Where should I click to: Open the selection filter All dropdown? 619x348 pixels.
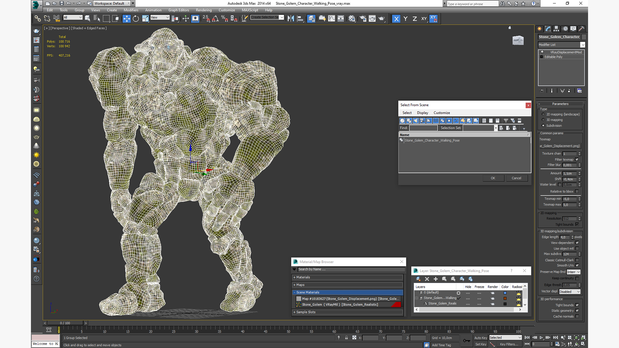click(x=73, y=17)
